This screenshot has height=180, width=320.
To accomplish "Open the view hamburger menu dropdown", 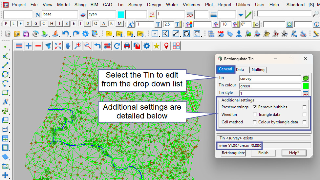I will [19, 46].
